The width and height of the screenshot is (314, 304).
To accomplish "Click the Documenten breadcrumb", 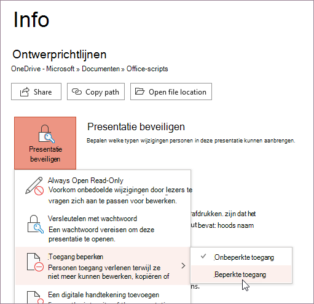I will [x=101, y=69].
